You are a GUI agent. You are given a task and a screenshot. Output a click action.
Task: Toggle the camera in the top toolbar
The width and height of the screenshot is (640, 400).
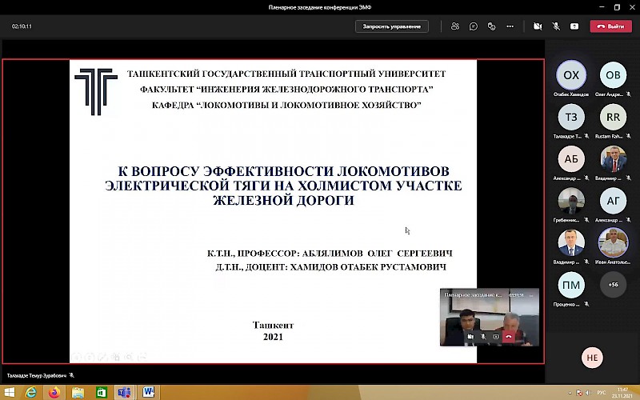click(x=538, y=26)
